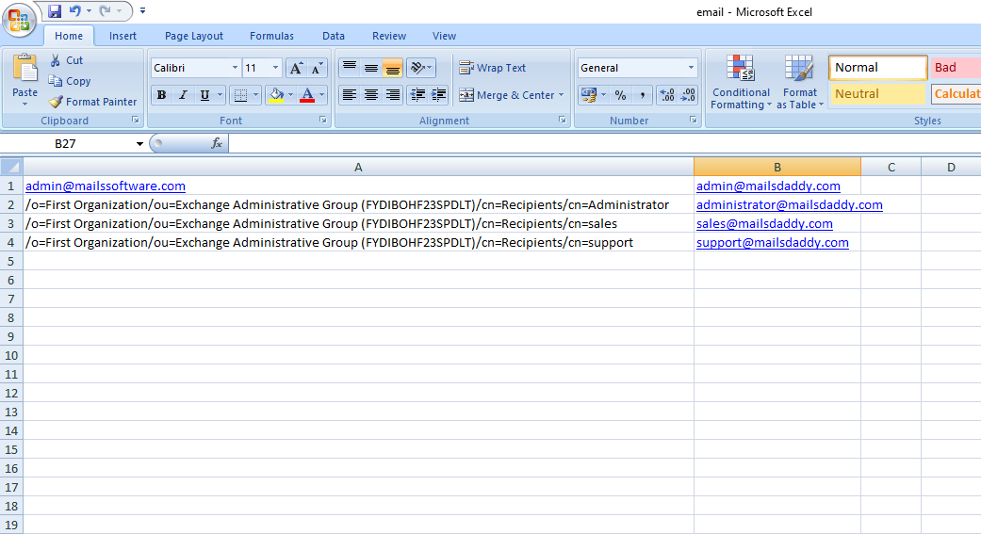Apply cell borders button
The width and height of the screenshot is (981, 534).
[x=240, y=95]
